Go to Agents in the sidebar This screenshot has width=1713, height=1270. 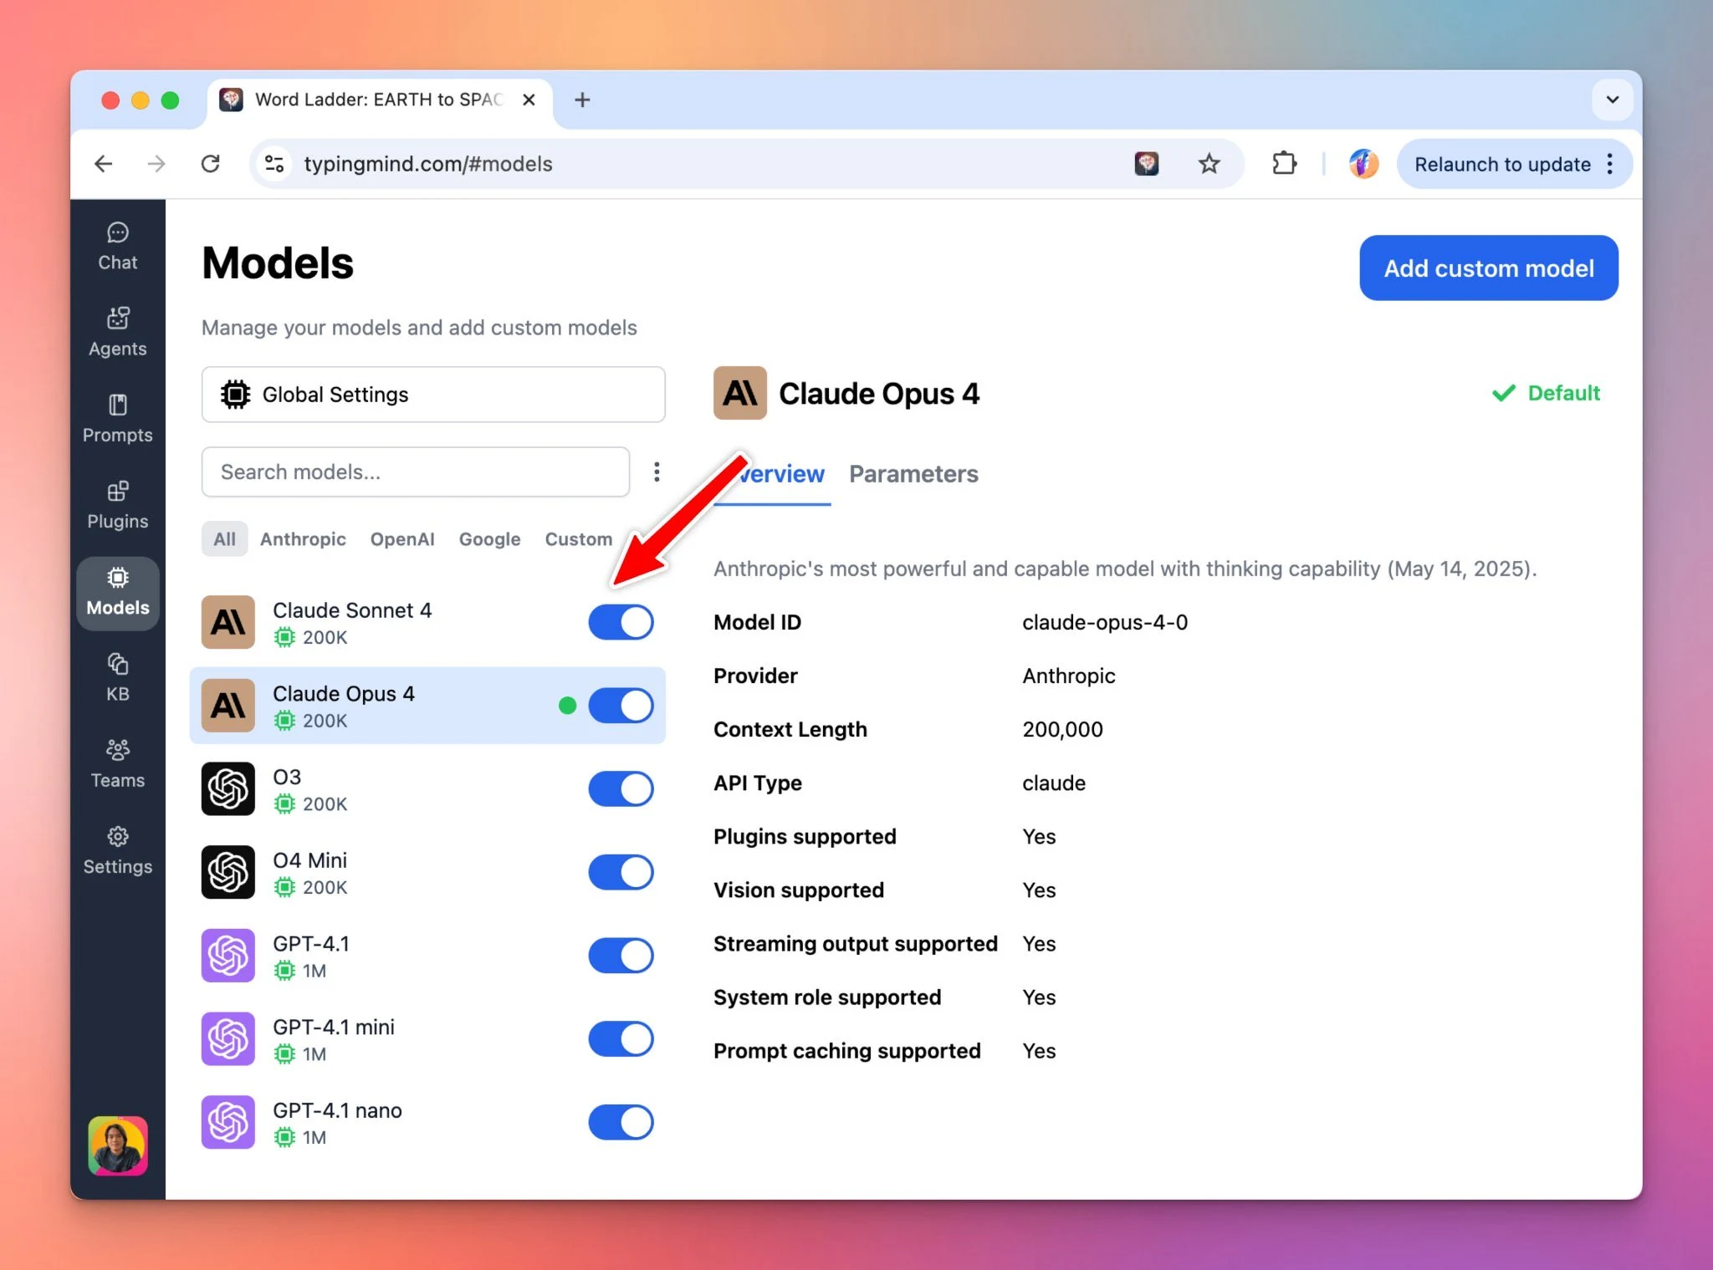tap(117, 333)
